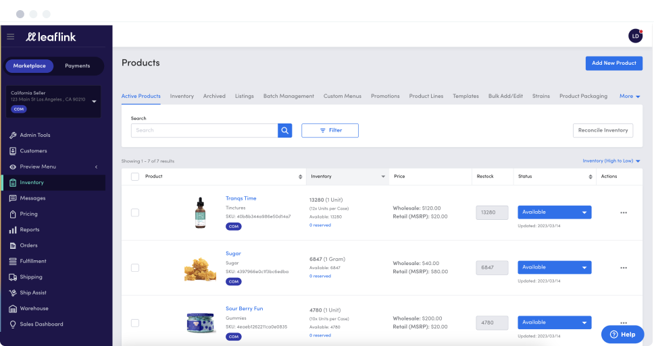Screen dimensions: 654x346
Task: Click the Inventory clipboard icon
Action: [13, 182]
